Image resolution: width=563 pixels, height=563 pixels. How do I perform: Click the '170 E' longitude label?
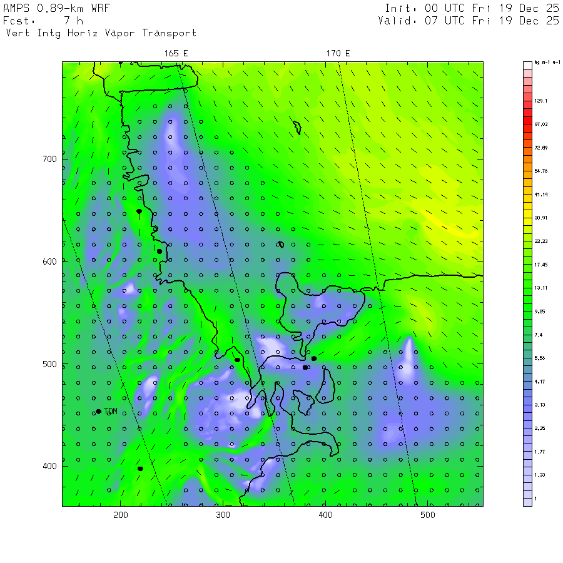pyautogui.click(x=338, y=54)
